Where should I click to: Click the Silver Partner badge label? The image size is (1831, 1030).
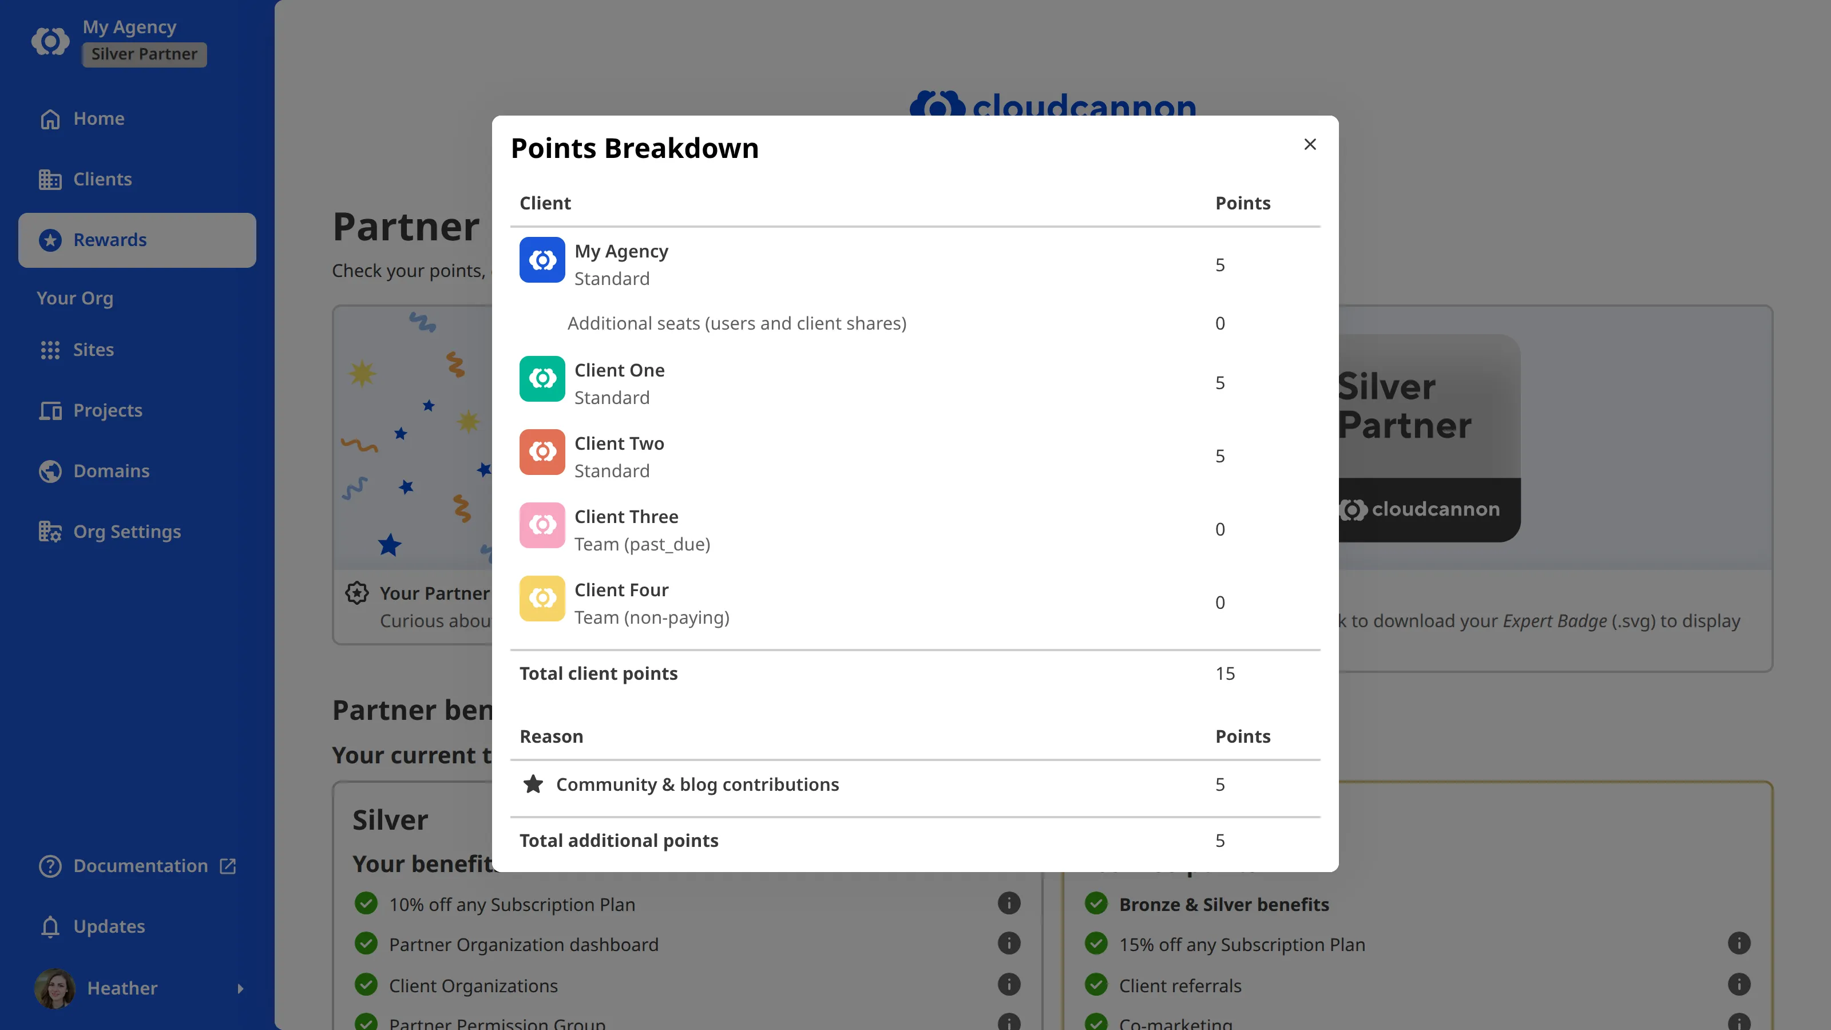pos(144,55)
